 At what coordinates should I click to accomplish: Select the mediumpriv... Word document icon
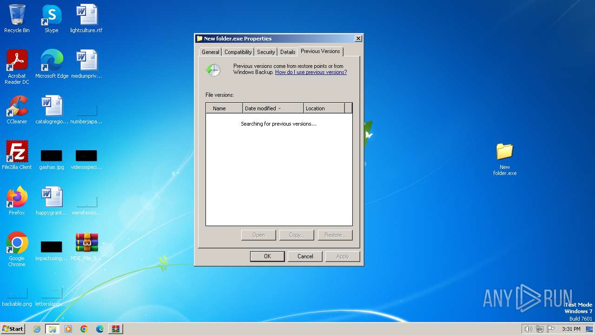click(x=86, y=65)
